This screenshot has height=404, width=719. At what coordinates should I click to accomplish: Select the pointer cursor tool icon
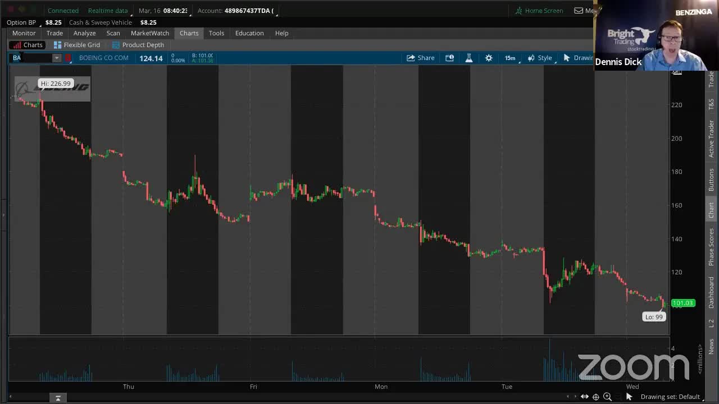click(629, 397)
